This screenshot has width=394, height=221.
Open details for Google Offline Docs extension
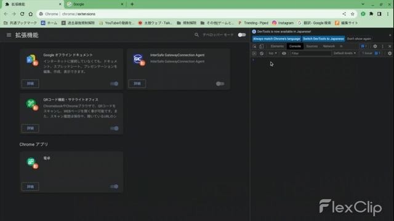(x=30, y=83)
